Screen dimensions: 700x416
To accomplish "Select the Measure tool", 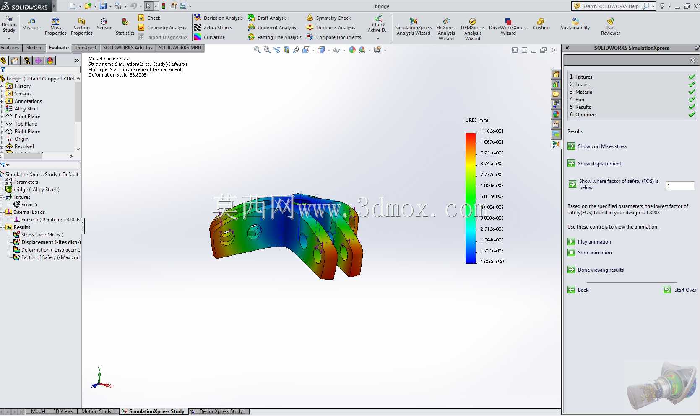I will (31, 24).
